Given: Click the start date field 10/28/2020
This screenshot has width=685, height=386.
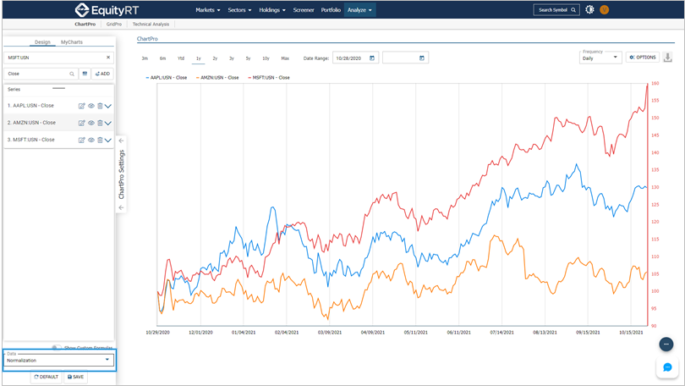Looking at the screenshot, I should point(355,58).
